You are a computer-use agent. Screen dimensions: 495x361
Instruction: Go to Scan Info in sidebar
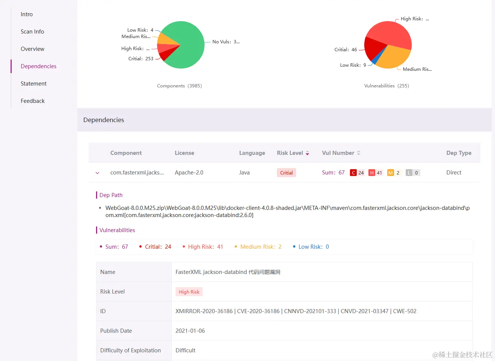coord(32,32)
